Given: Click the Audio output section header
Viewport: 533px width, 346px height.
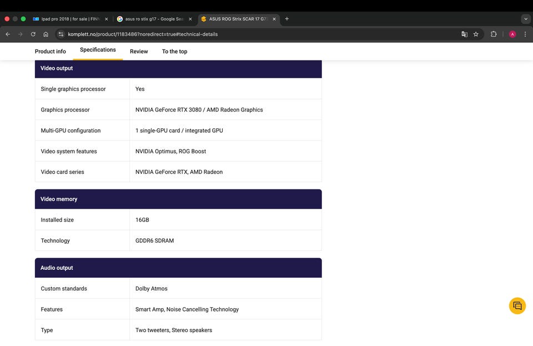Looking at the screenshot, I should (x=178, y=268).
